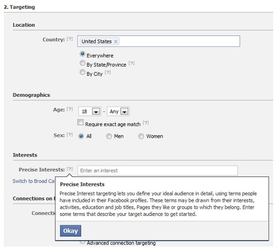Select Men for Sex
This screenshot has width=277, height=249.
coord(109,136)
